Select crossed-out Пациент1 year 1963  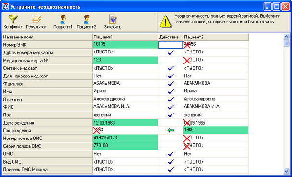pos(126,130)
